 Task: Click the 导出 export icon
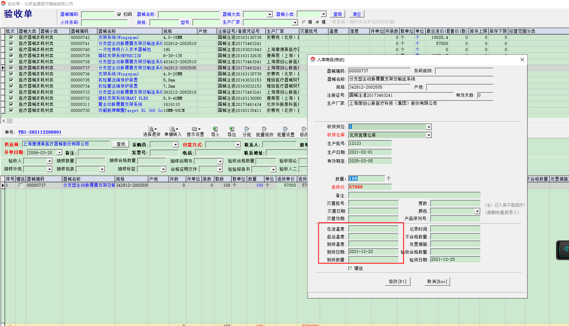pos(232,132)
